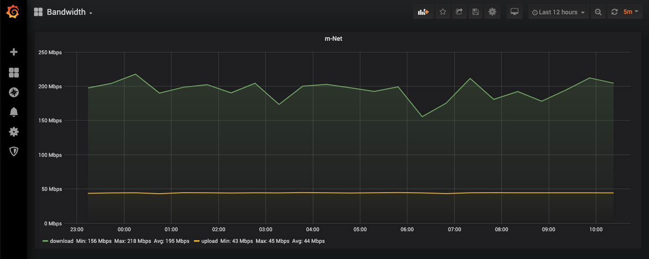The width and height of the screenshot is (649, 259).
Task: Click the 0 Mbps y-axis label
Action: click(53, 223)
